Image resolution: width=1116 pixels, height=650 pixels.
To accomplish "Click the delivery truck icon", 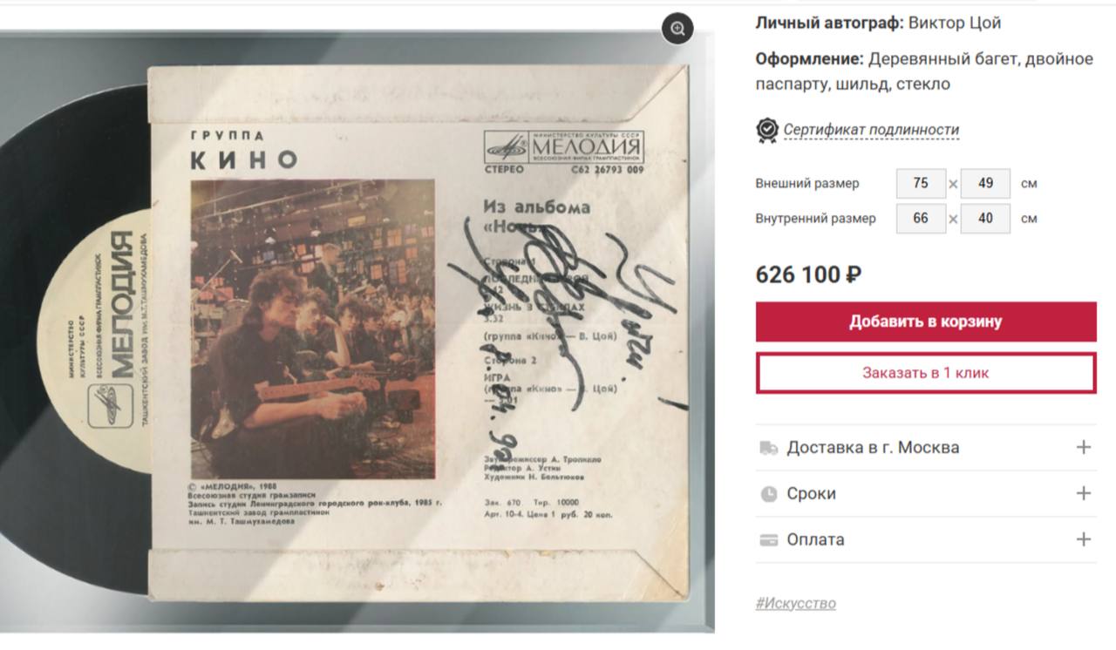I will 768,448.
